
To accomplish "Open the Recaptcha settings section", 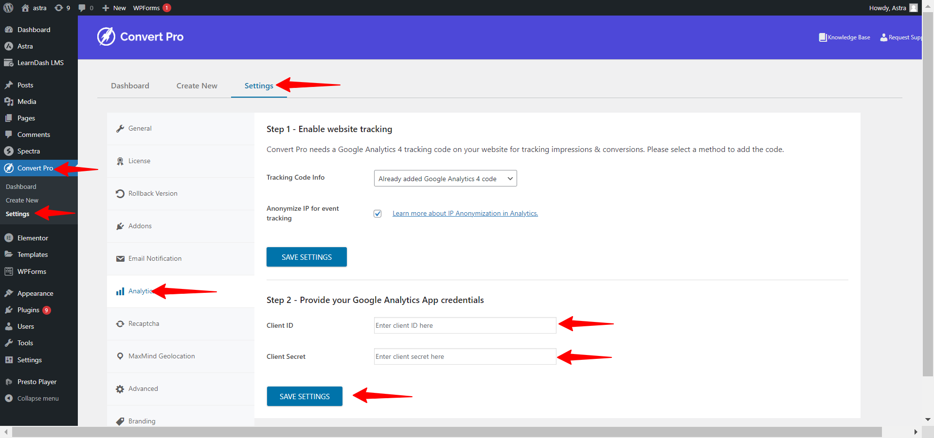I will point(180,324).
